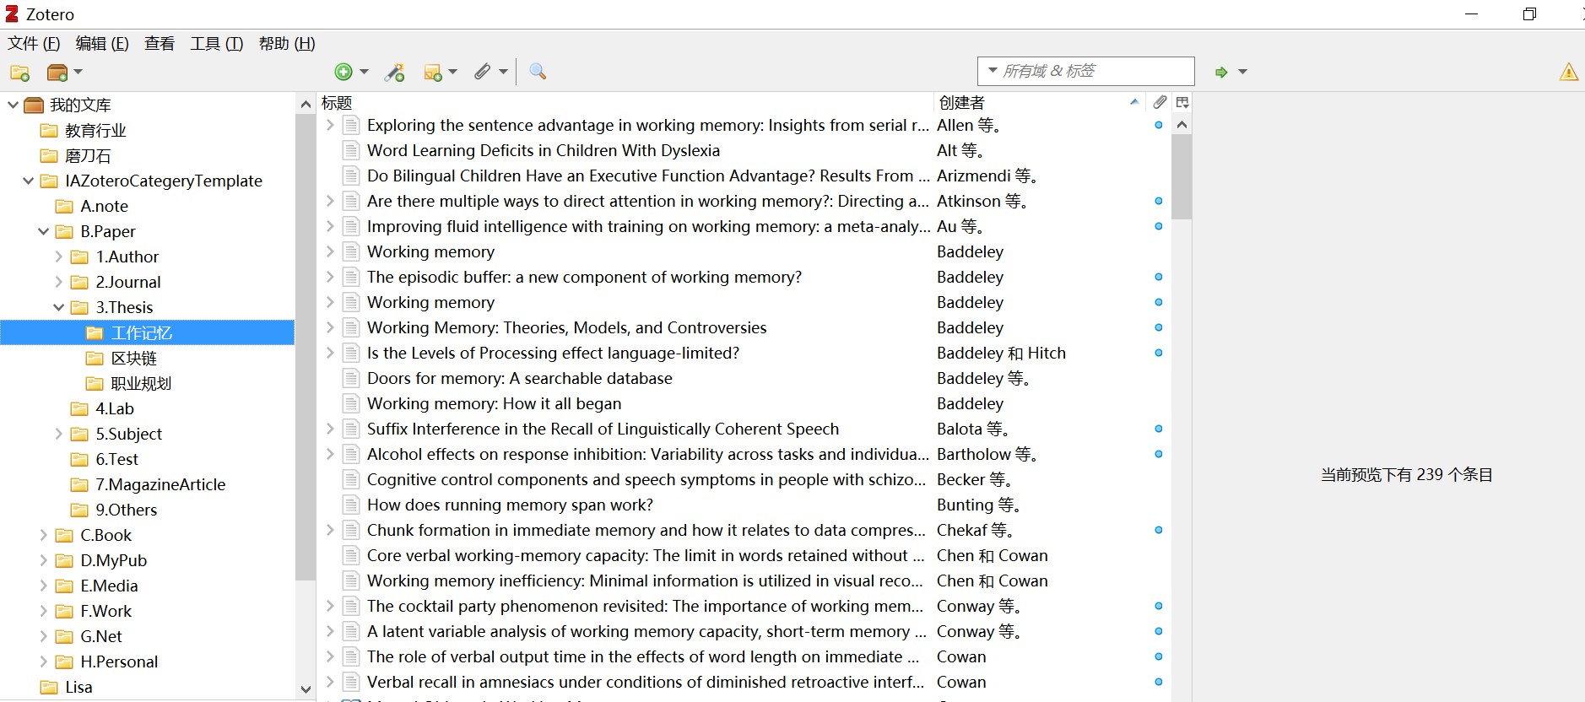Open the search mode dropdown arrow
1585x702 pixels.
point(993,71)
